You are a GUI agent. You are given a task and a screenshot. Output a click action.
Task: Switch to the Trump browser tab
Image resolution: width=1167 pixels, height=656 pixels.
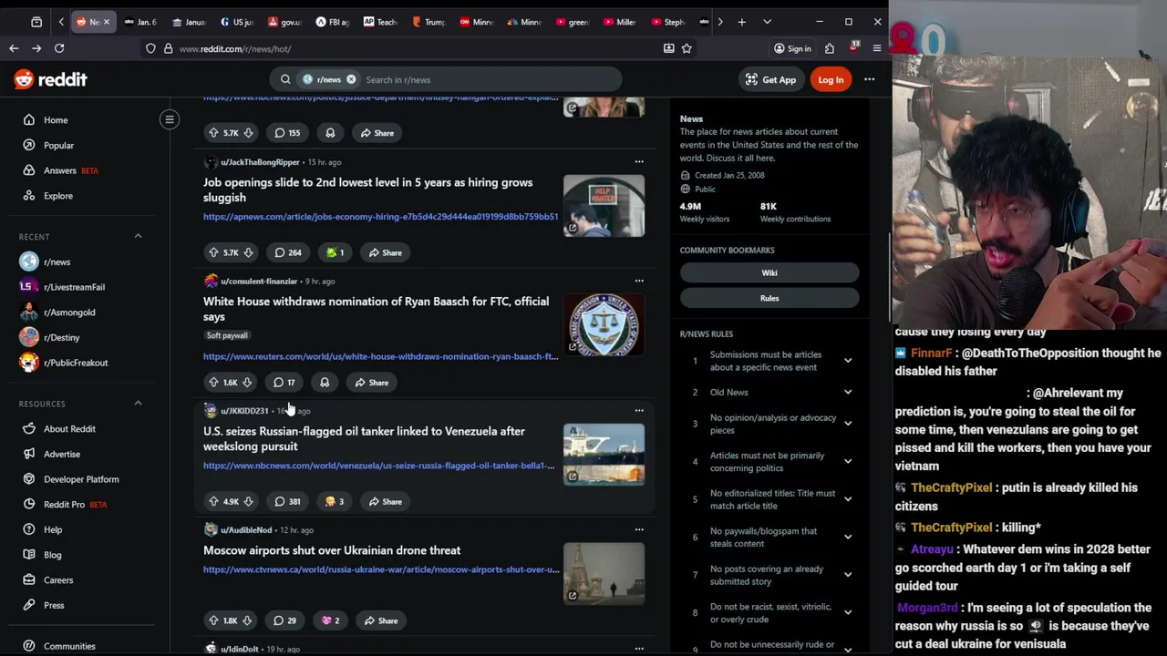tap(429, 22)
